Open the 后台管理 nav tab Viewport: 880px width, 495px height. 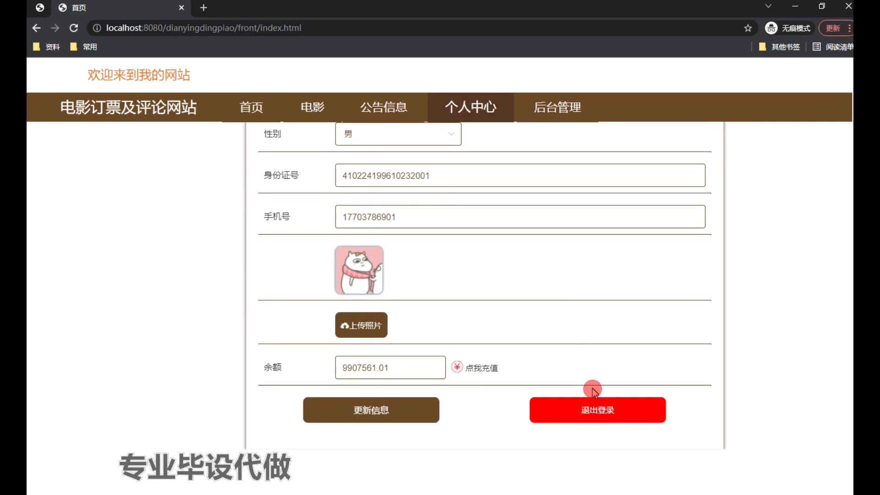(557, 107)
